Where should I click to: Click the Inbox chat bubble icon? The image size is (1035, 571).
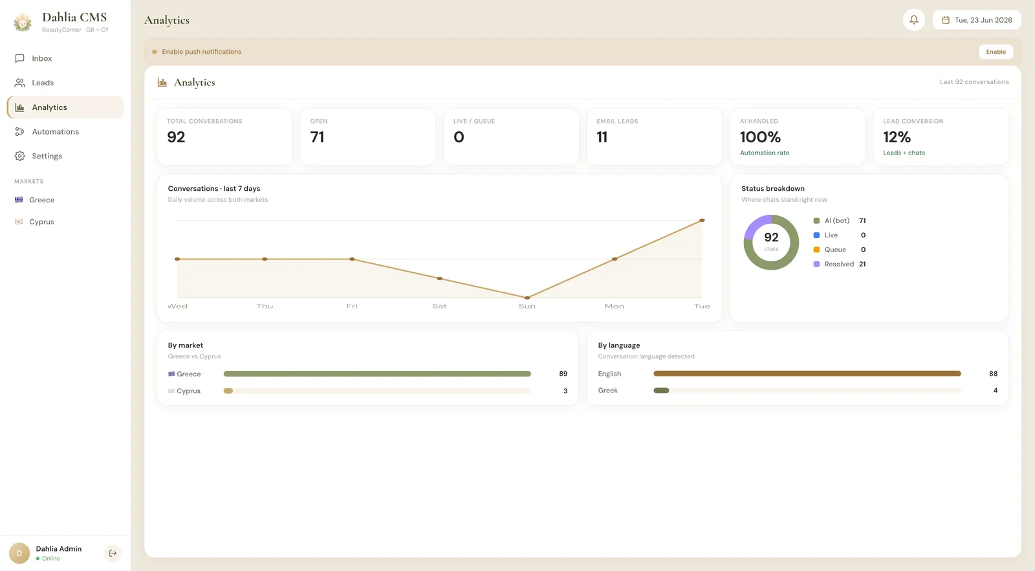tap(20, 58)
